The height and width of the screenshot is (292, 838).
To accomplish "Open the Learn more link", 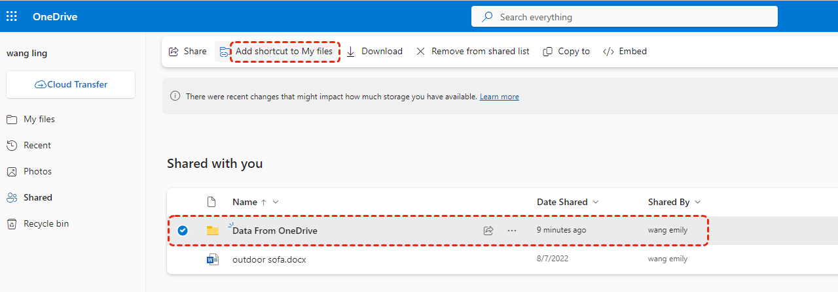I will [499, 97].
